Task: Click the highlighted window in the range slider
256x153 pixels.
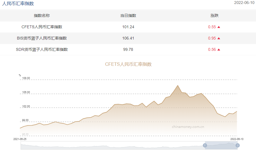Action: 221,145
